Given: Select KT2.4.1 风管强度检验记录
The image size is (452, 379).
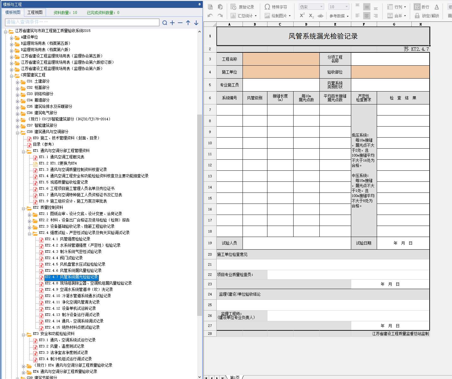Looking at the screenshot, I should coord(67,239).
